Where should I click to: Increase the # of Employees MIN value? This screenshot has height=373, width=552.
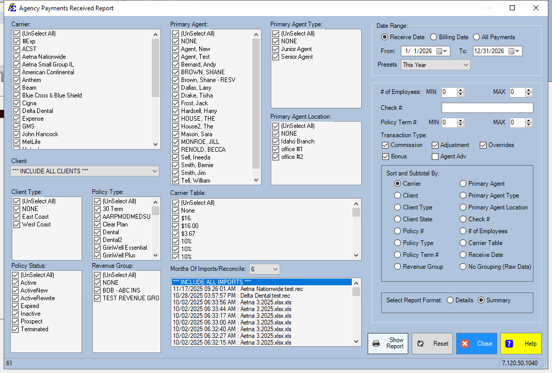pyautogui.click(x=461, y=90)
